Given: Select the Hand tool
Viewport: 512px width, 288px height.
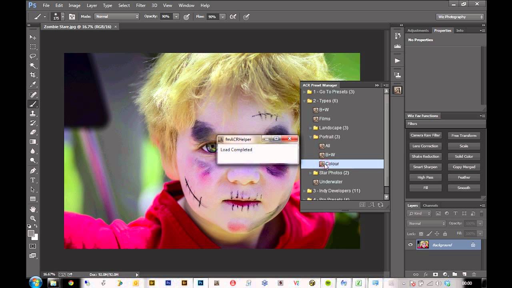Looking at the screenshot, I should click(33, 209).
